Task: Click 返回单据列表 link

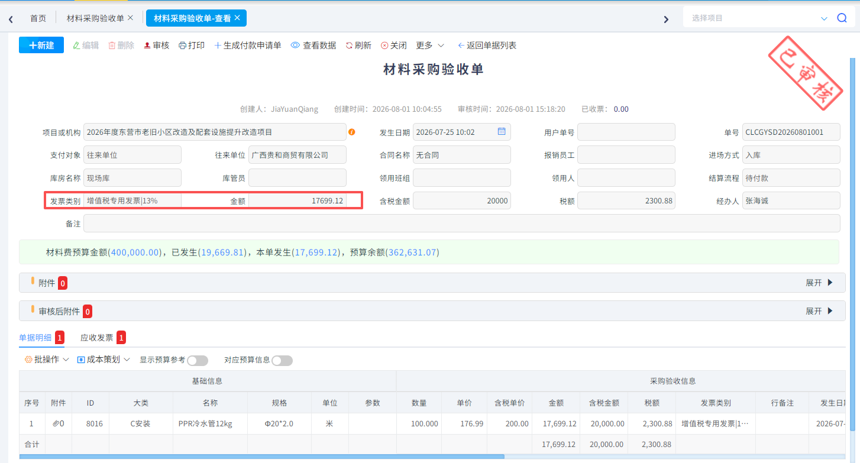Action: click(x=487, y=46)
